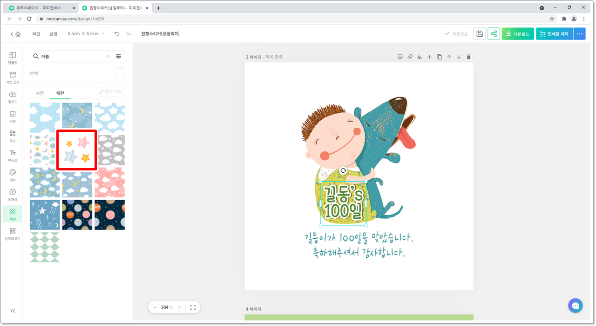Open the 템플릿 templates panel
This screenshot has width=596, height=326.
[13, 58]
